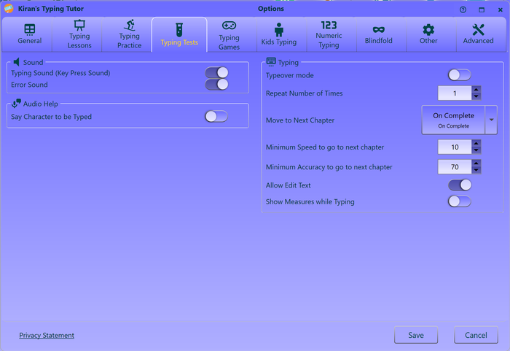This screenshot has width=510, height=351.
Task: Click the Repeat Number of Times field
Action: click(455, 93)
